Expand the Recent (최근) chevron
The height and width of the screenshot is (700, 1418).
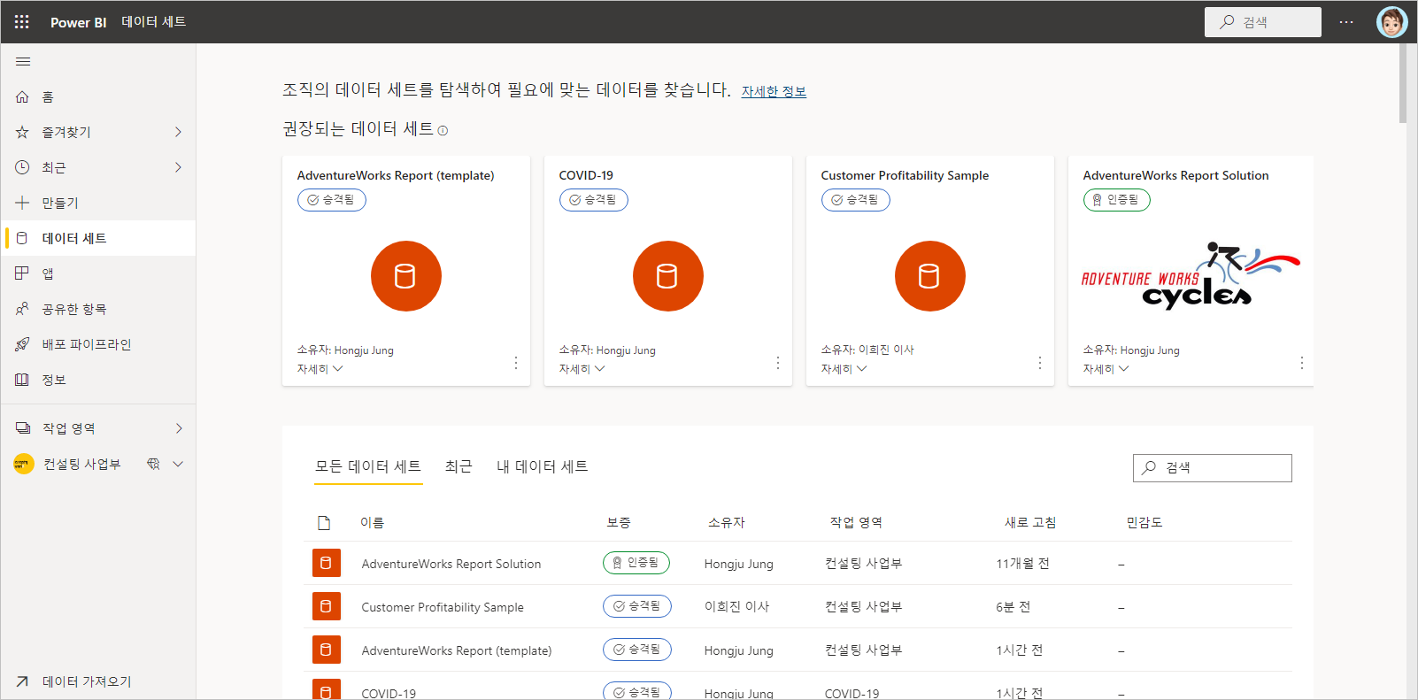coord(179,167)
